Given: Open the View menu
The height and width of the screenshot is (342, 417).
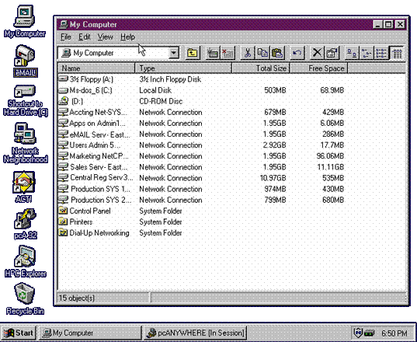Looking at the screenshot, I should pyautogui.click(x=105, y=37).
